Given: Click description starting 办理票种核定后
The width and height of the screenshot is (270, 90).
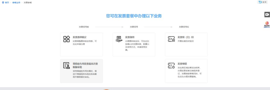Looking at the screenshot, I should pyautogui.click(x=137, y=46).
